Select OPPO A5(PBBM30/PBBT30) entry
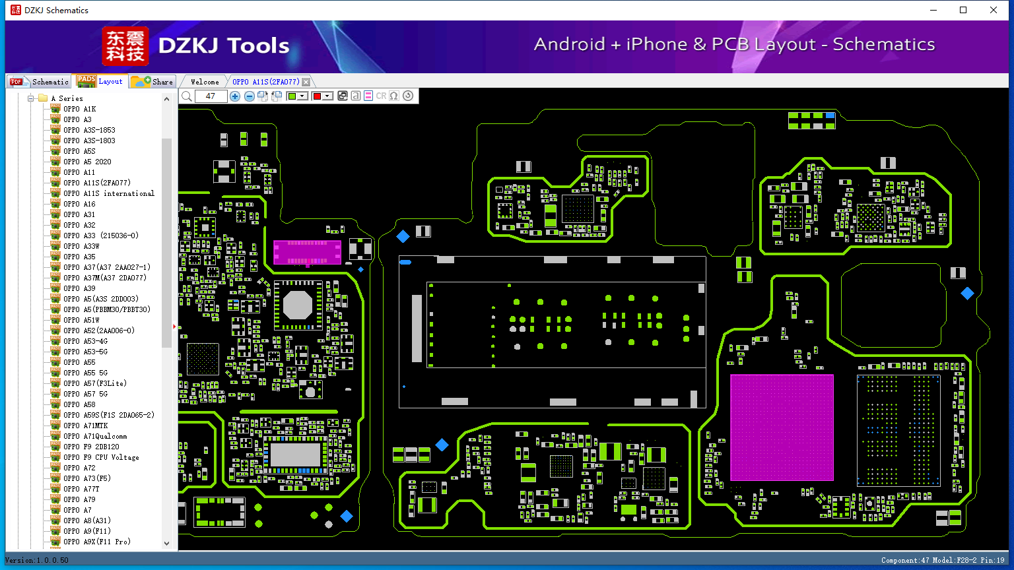Image resolution: width=1014 pixels, height=570 pixels. point(107,309)
